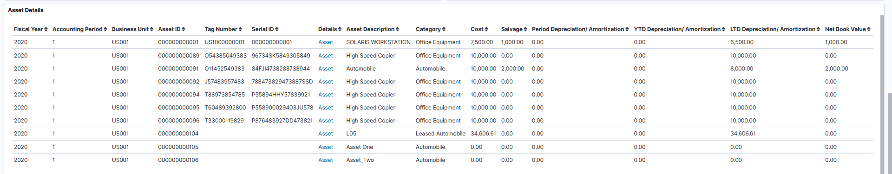Image resolution: width=892 pixels, height=174 pixels.
Task: Open Asset link for L05 row
Action: click(x=326, y=134)
